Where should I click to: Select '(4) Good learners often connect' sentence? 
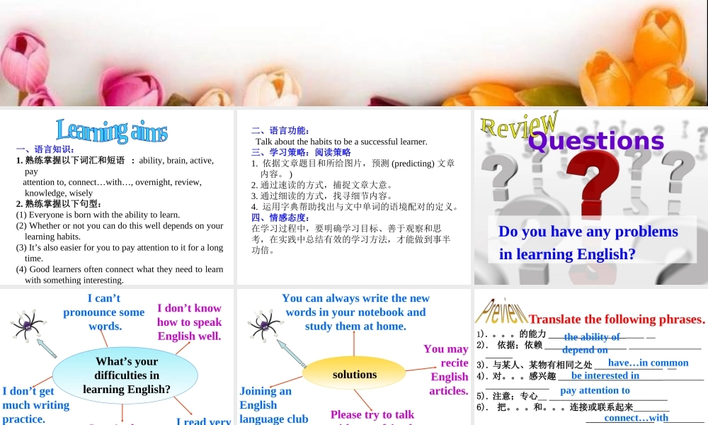click(120, 275)
